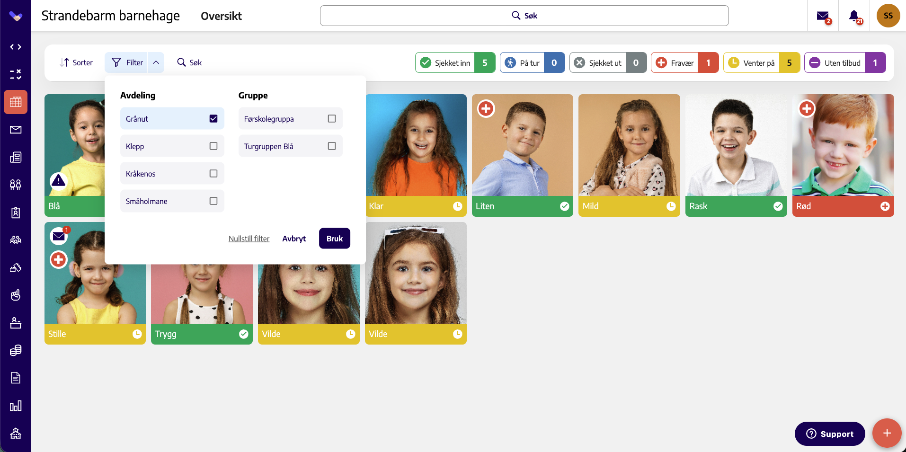This screenshot has width=906, height=452.
Task: Click the Strandebarm barnehage title
Action: coord(110,16)
